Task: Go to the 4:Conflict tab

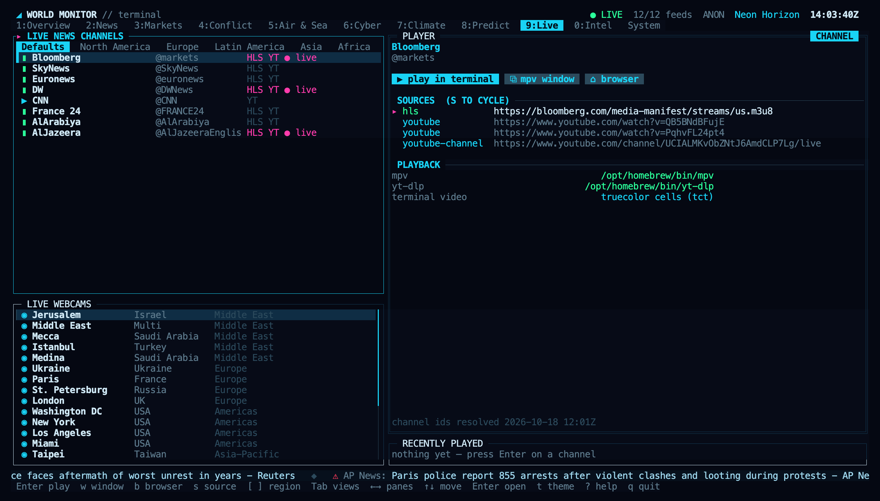Action: [225, 25]
